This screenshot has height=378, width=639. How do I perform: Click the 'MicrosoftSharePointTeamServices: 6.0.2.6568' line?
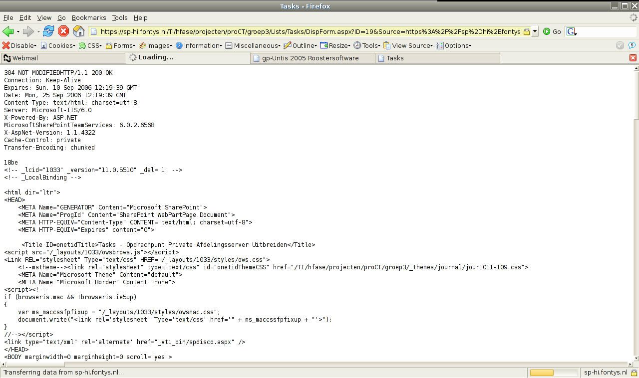coord(79,125)
